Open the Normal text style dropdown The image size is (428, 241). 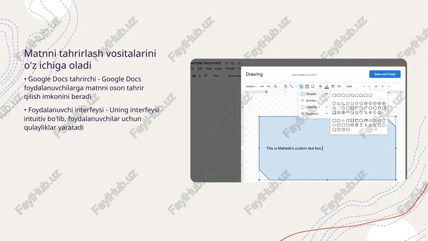tap(234, 76)
